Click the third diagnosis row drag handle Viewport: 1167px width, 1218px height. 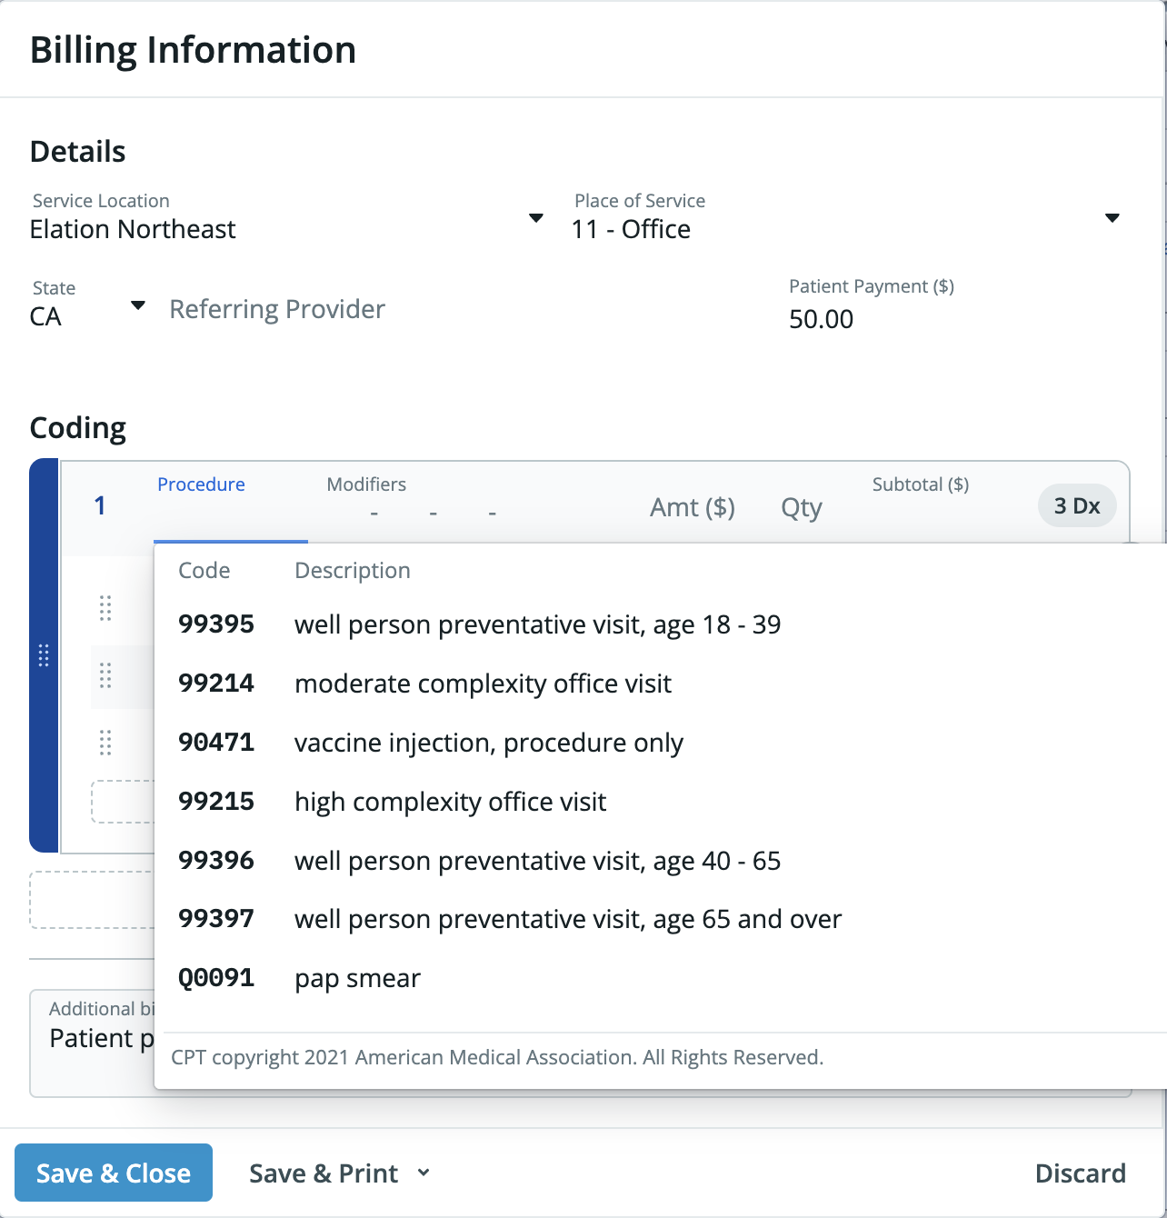pos(105,743)
